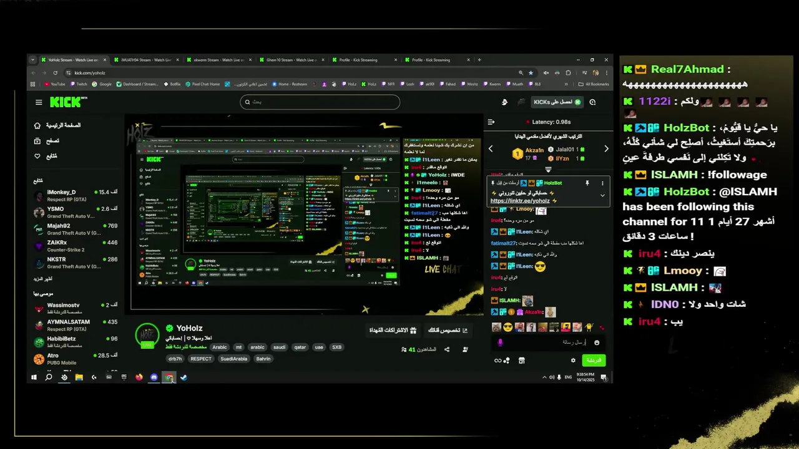Switch to the xkwerm Stream tab
799x449 pixels.
click(220, 60)
